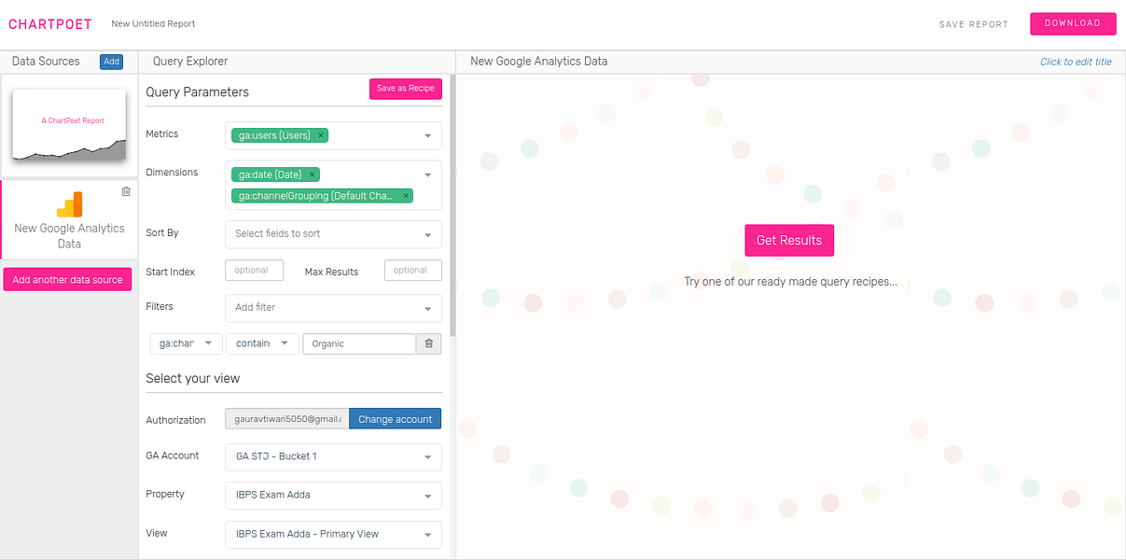Click Save as Recipe button
1126x560 pixels.
406,89
